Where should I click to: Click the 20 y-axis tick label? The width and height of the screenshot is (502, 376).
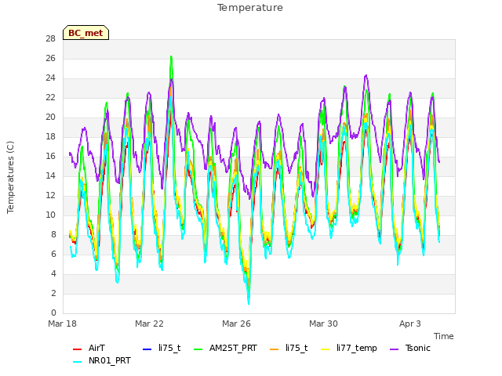click(x=50, y=117)
